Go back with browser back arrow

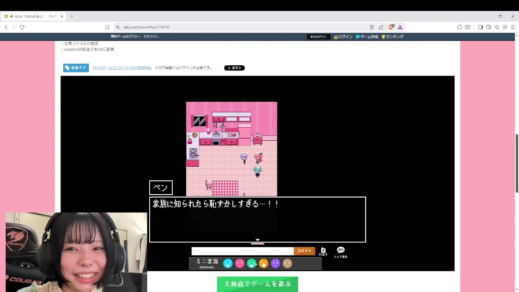tap(6, 27)
